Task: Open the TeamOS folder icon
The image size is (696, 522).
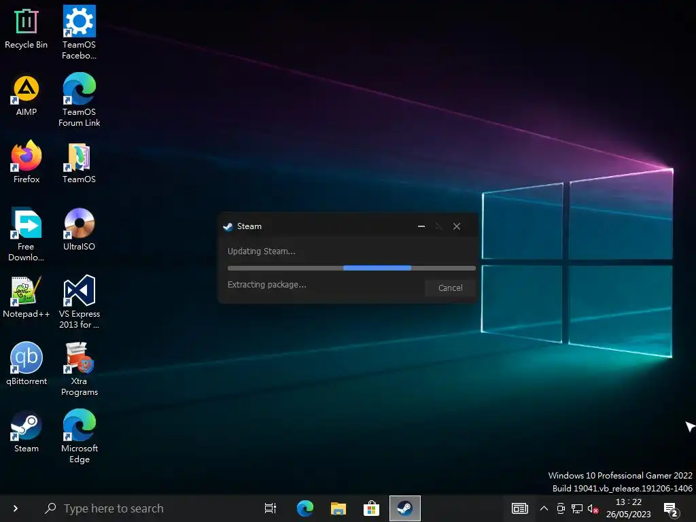Action: 79,162
